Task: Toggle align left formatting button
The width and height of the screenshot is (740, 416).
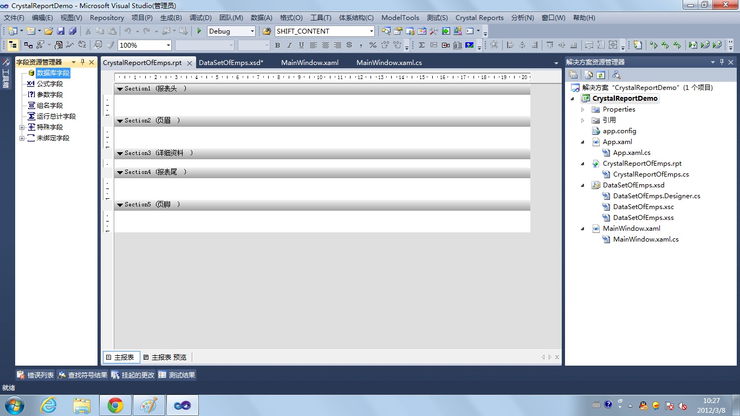Action: [x=313, y=45]
